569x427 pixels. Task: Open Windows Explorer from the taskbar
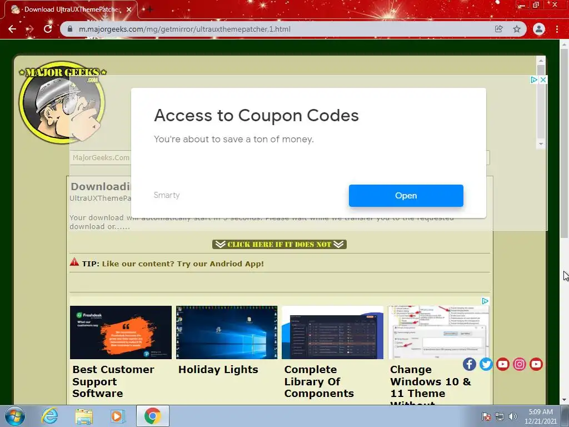[x=84, y=416]
